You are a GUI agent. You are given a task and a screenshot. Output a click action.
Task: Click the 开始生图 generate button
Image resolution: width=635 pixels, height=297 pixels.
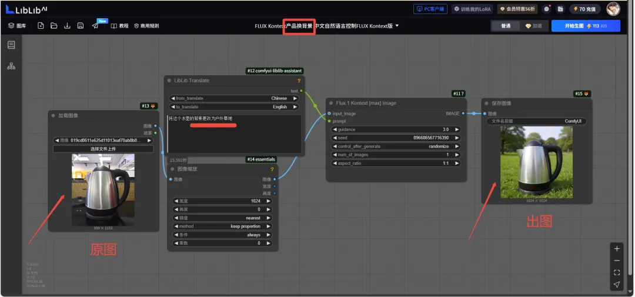tap(586, 25)
